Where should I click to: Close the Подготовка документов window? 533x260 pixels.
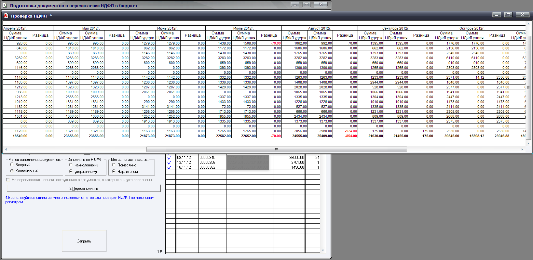tap(321, 4)
